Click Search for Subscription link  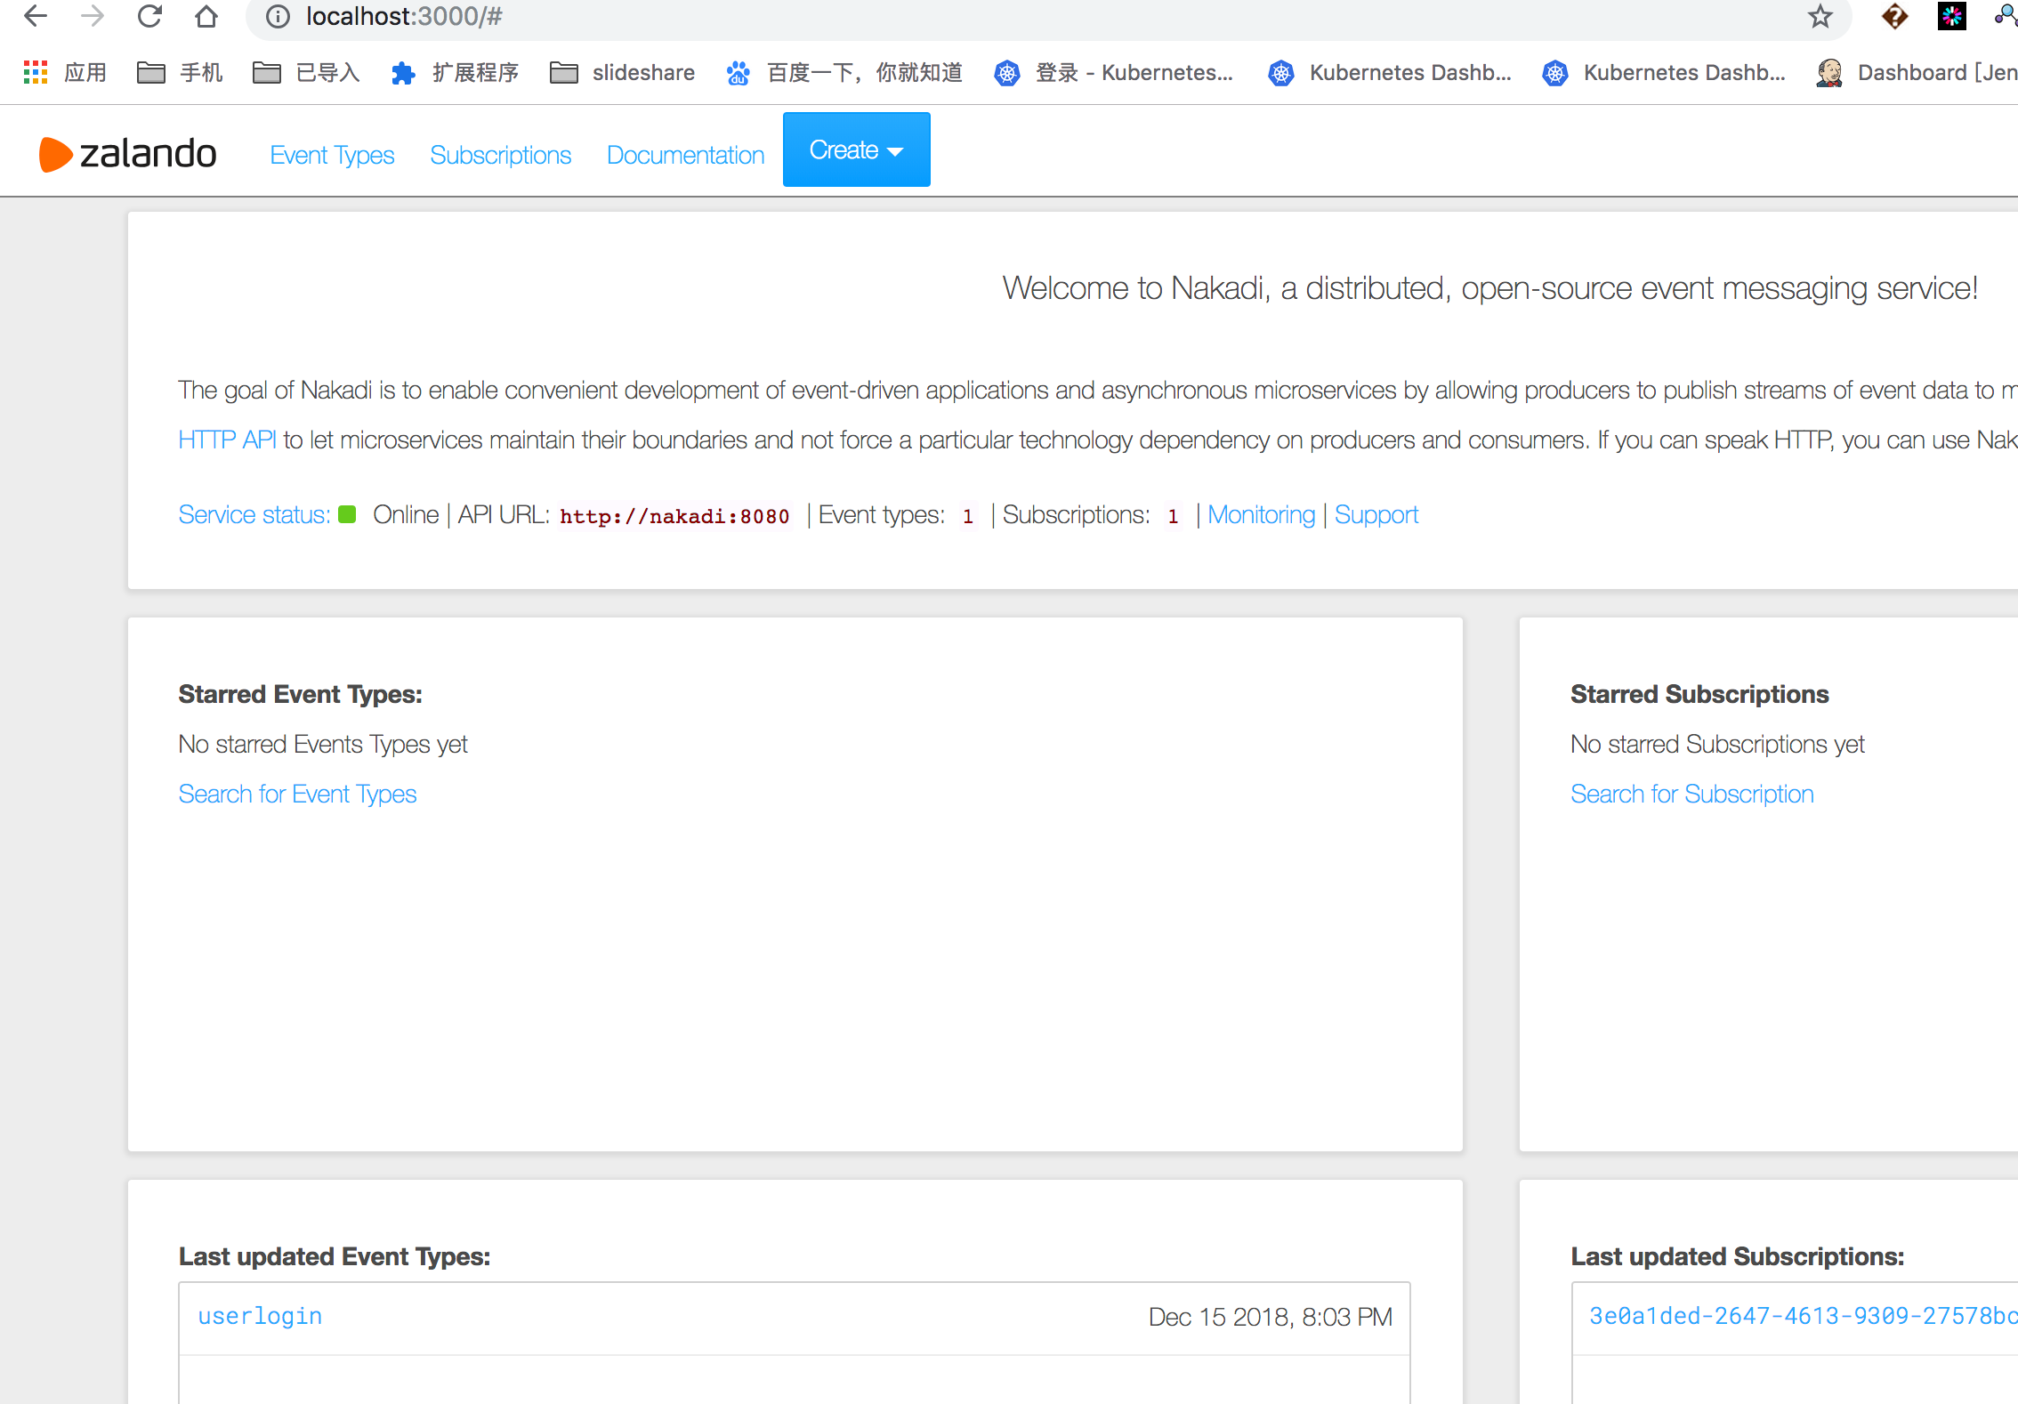[x=1691, y=794]
